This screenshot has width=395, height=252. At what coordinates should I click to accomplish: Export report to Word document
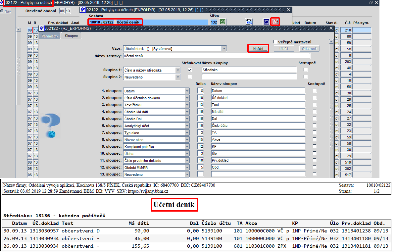(266, 22)
